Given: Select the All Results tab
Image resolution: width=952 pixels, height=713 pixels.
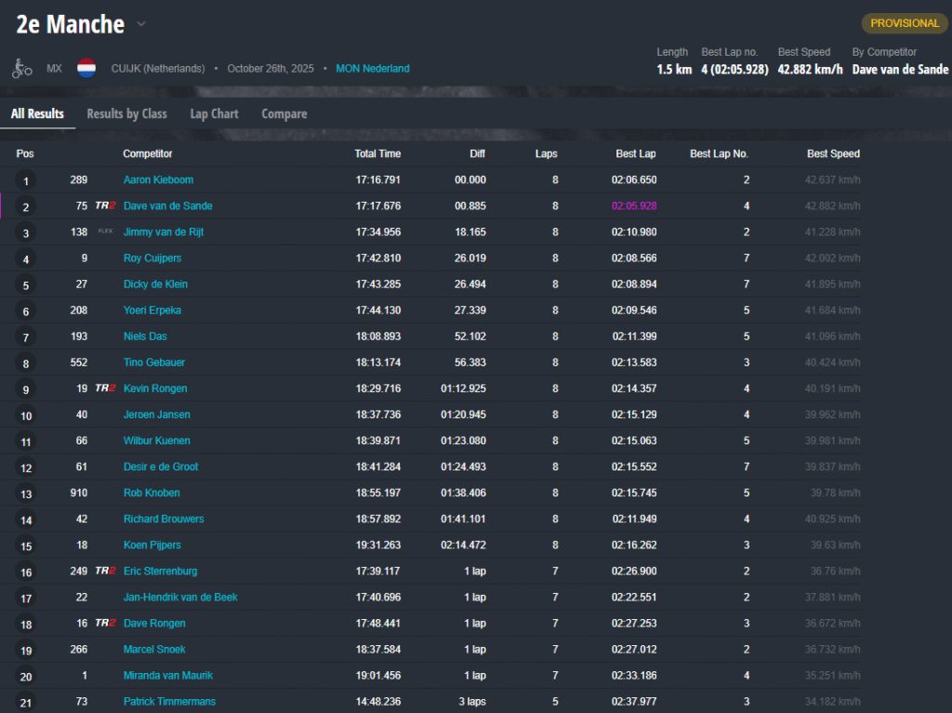Looking at the screenshot, I should [37, 113].
